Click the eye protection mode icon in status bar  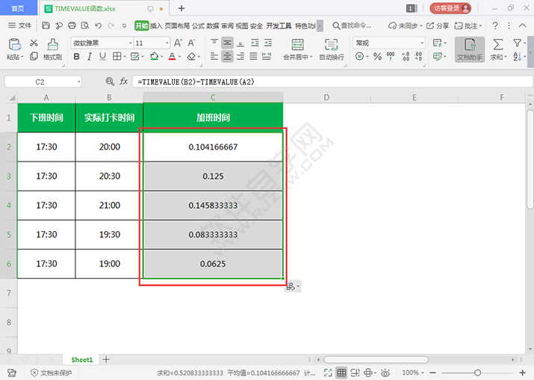(385, 373)
